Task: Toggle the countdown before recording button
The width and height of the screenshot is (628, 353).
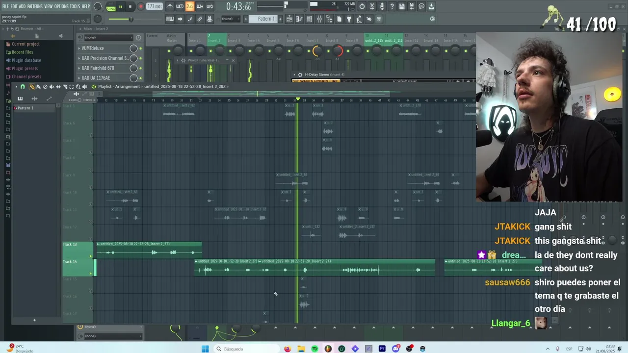Action: [190, 6]
